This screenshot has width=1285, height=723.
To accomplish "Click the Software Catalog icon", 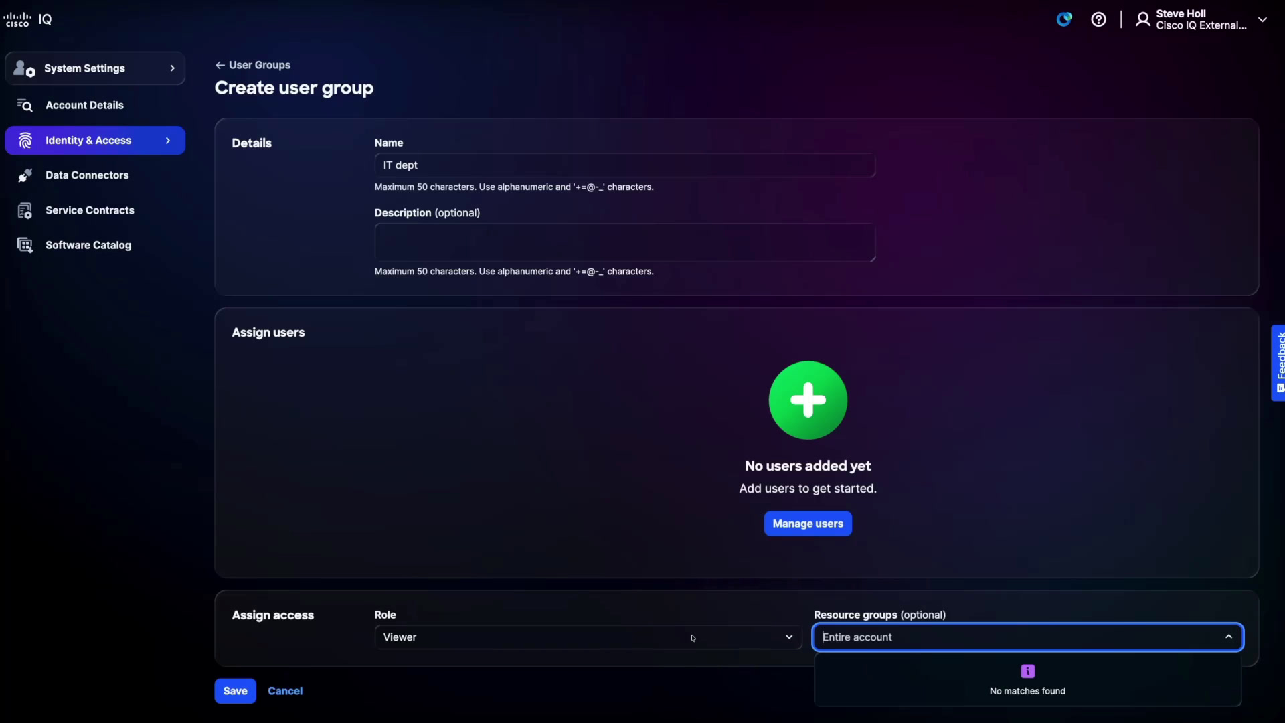I will (25, 245).
